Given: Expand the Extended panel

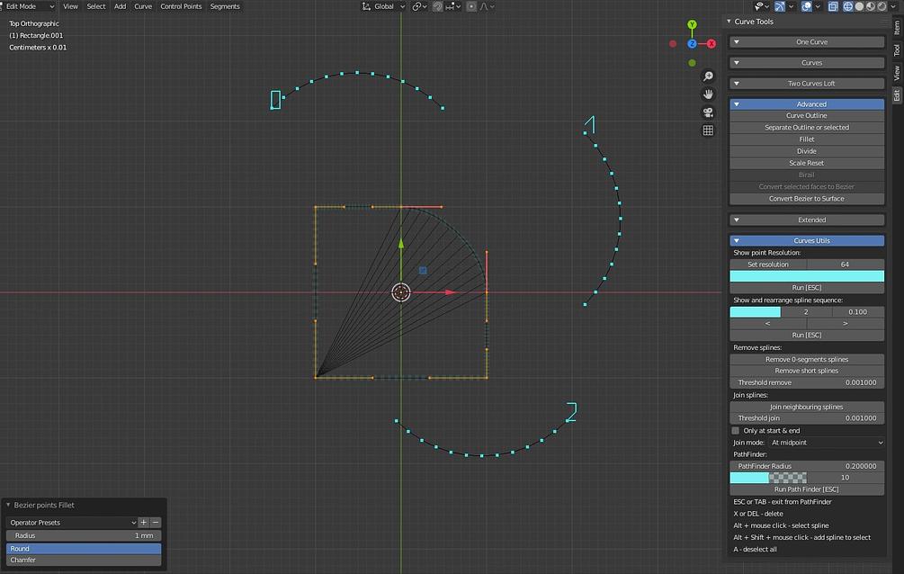Looking at the screenshot, I should pos(807,219).
